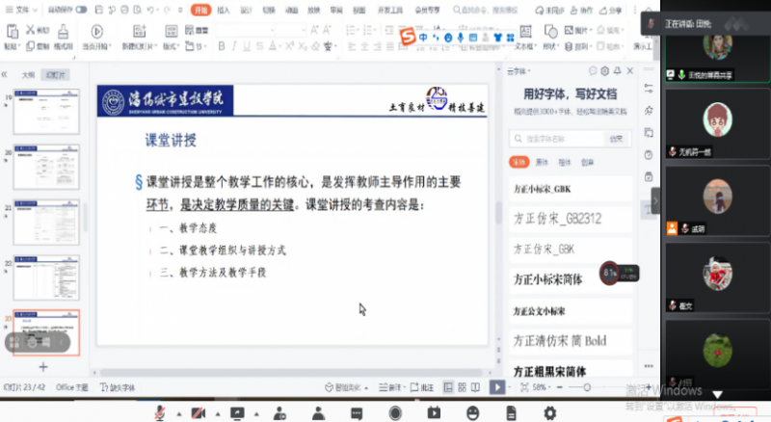
Task: Open font panel settings gear icon
Action: tap(604, 70)
